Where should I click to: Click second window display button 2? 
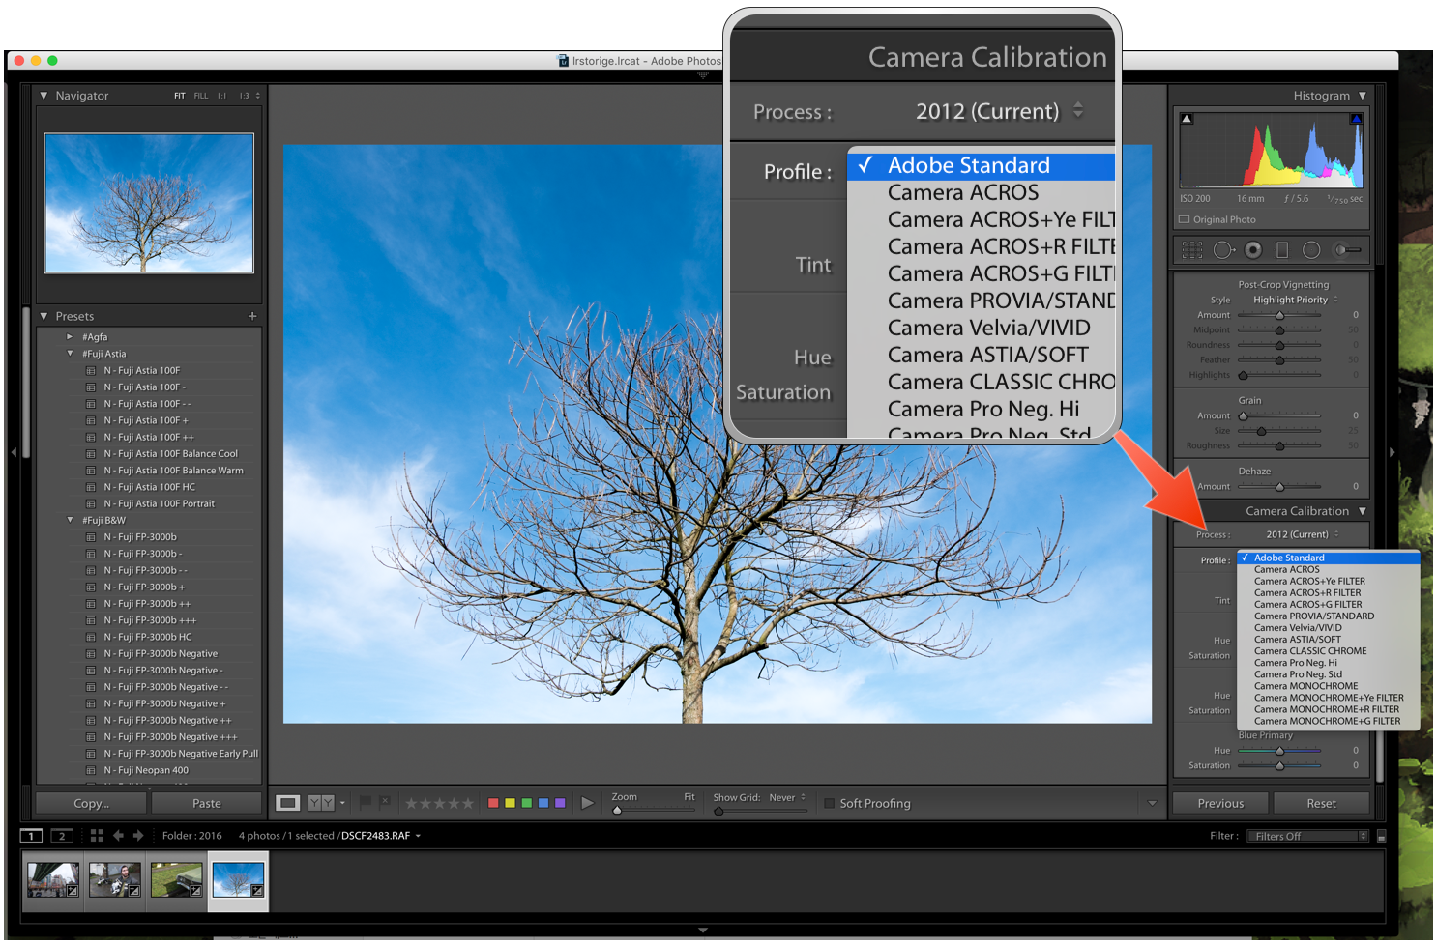click(x=62, y=836)
